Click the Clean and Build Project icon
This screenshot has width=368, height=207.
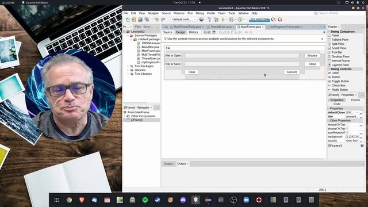216,20
